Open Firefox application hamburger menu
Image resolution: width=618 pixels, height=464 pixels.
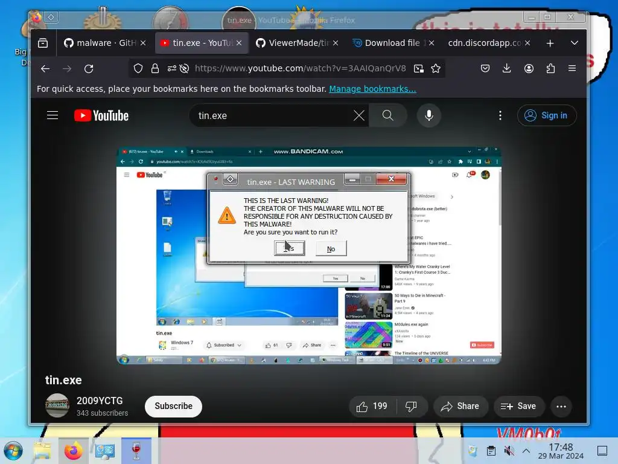[x=572, y=69]
